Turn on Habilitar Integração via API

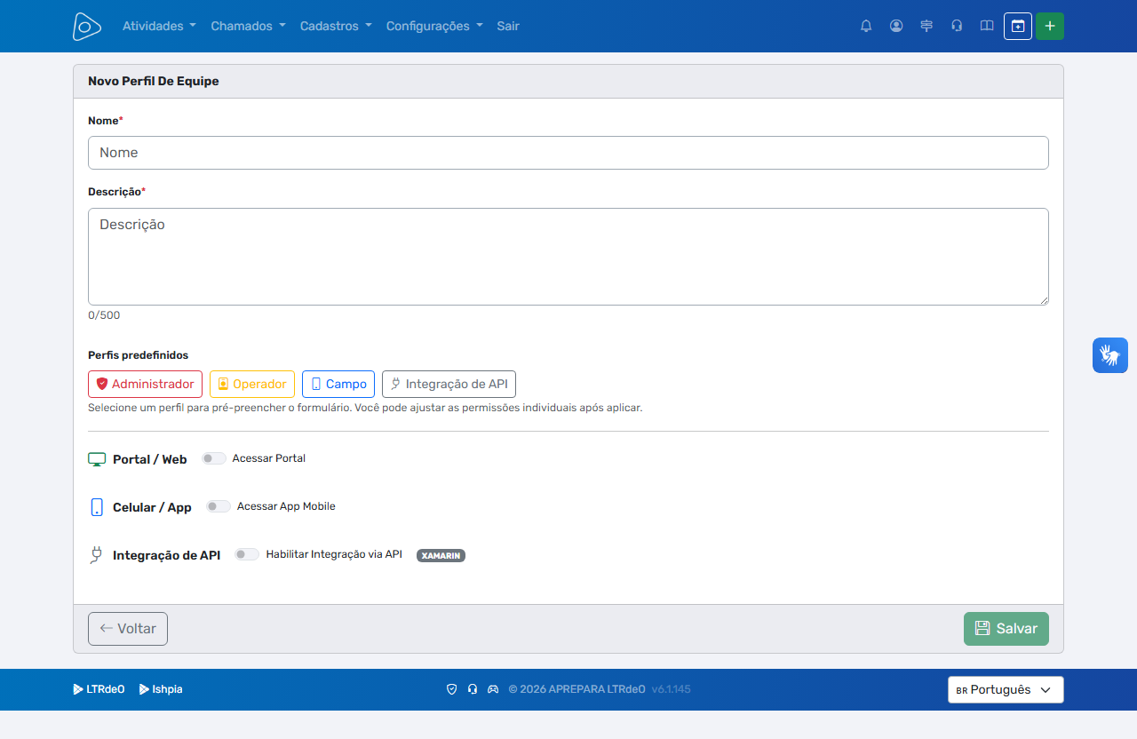(x=247, y=554)
